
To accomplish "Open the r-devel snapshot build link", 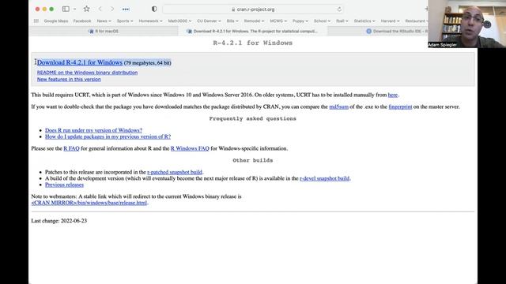I will pyautogui.click(x=324, y=178).
